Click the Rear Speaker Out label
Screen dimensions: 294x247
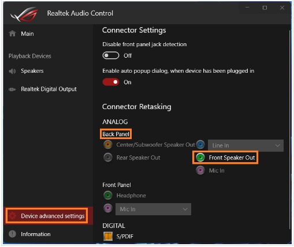pos(138,158)
